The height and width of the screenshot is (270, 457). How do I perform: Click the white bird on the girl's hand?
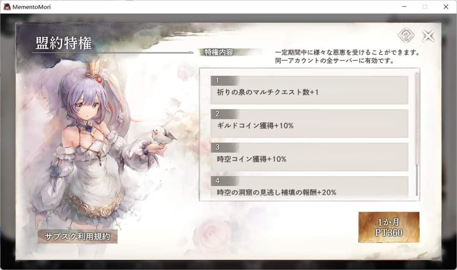(x=162, y=135)
